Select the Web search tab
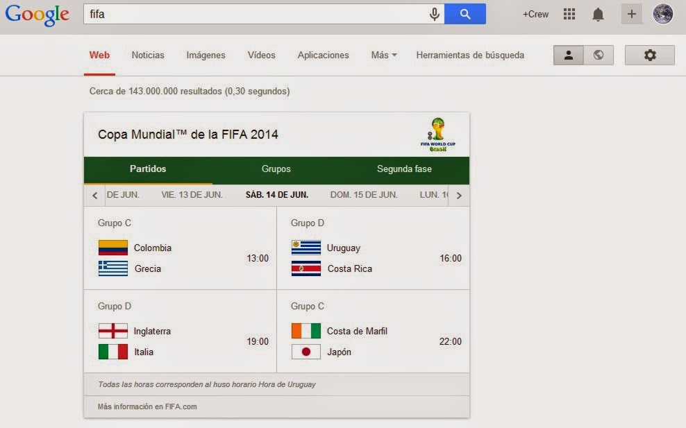686x428 pixels. click(99, 55)
